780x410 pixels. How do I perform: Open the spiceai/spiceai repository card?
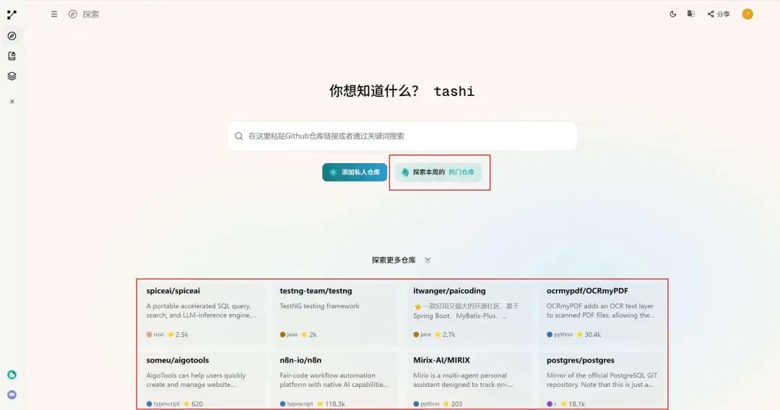click(202, 312)
